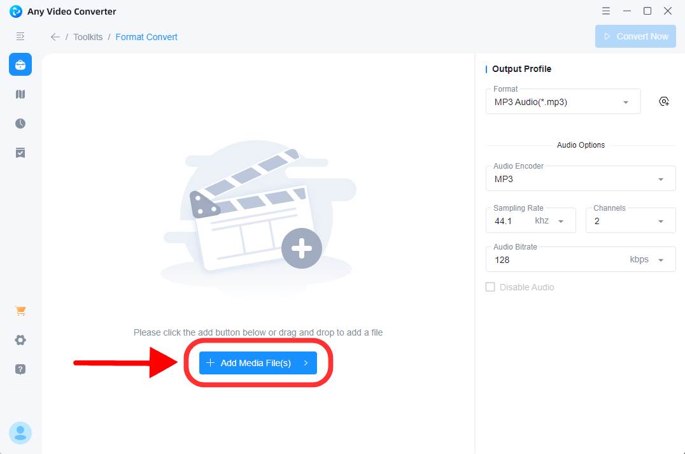Image resolution: width=685 pixels, height=454 pixels.
Task: Click the Help question mark icon
Action: (20, 369)
